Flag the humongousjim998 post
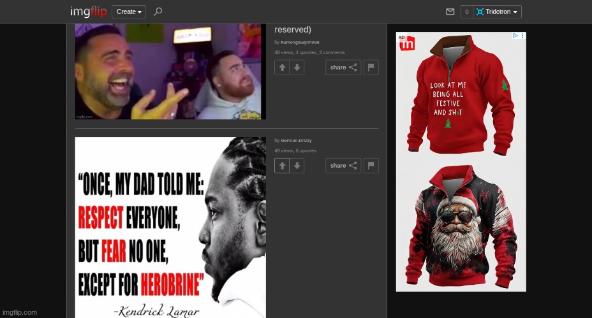Screen dimensions: 592x318 pos(371,68)
